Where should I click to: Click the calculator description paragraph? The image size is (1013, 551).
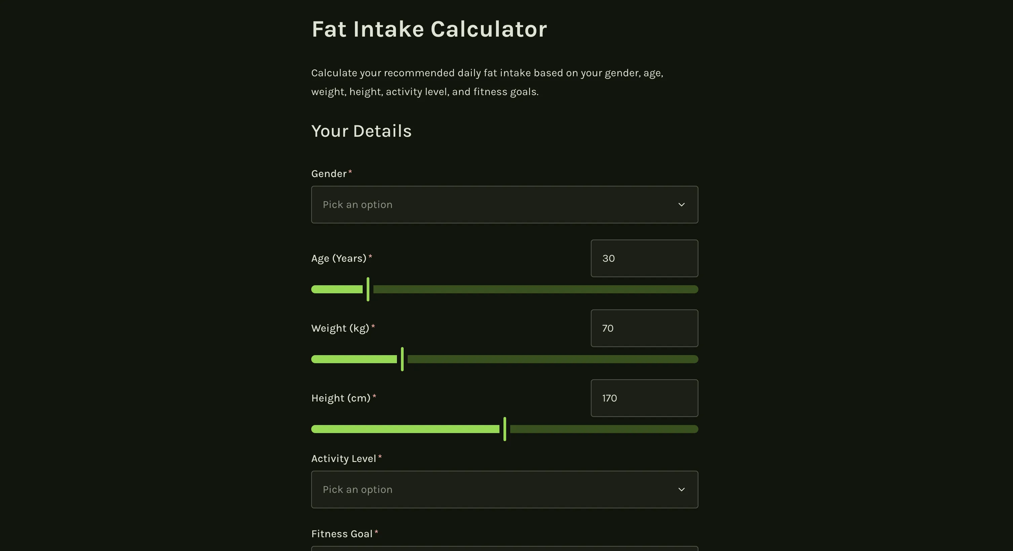click(x=487, y=82)
